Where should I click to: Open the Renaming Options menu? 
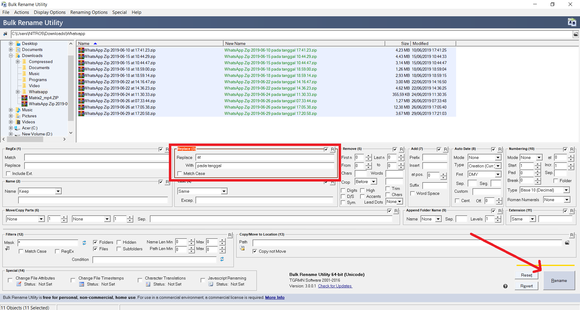point(89,12)
